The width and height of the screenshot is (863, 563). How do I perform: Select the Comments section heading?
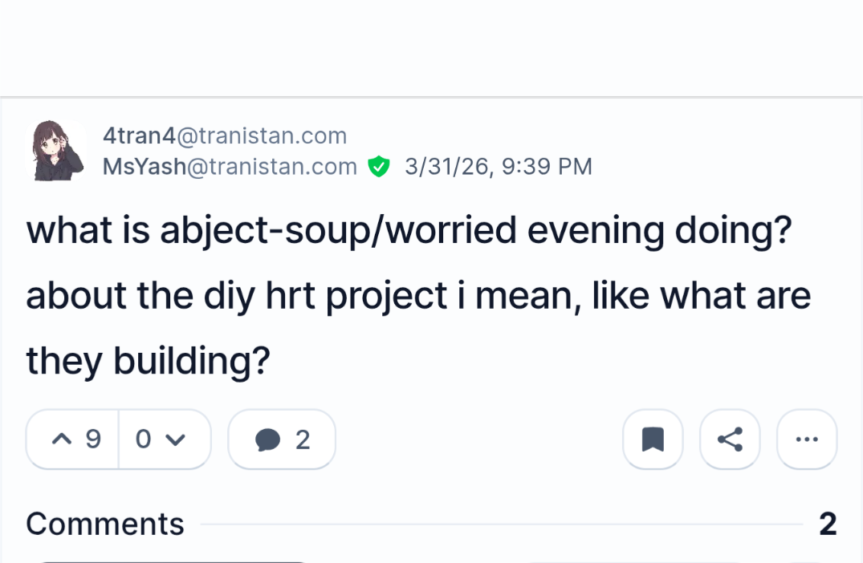(x=105, y=525)
